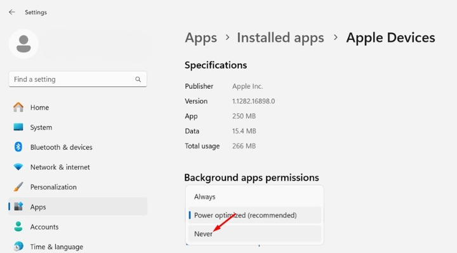
Task: Click the 250 MB app size
Action: point(244,116)
